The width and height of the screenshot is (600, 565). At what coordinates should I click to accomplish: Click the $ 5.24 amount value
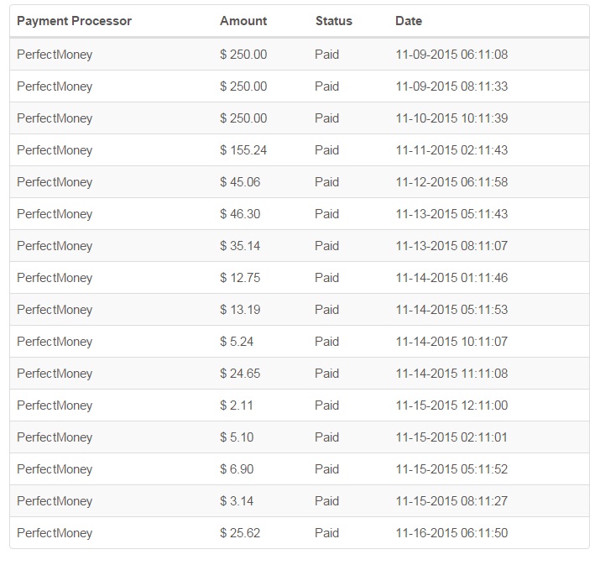click(237, 342)
